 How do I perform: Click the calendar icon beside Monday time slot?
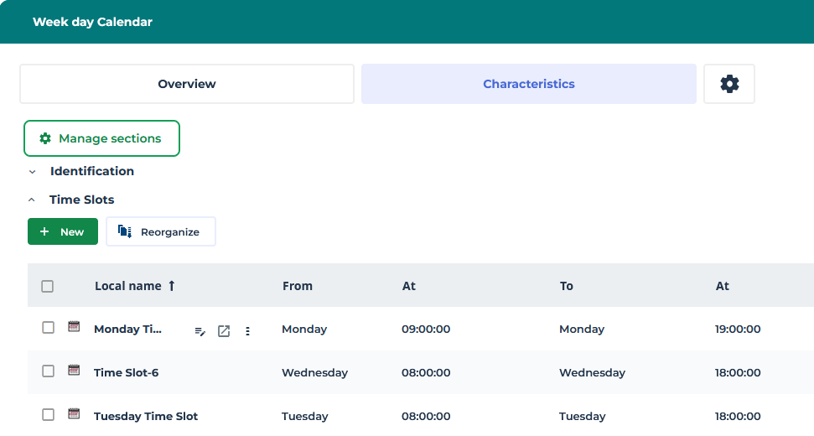coord(74,327)
